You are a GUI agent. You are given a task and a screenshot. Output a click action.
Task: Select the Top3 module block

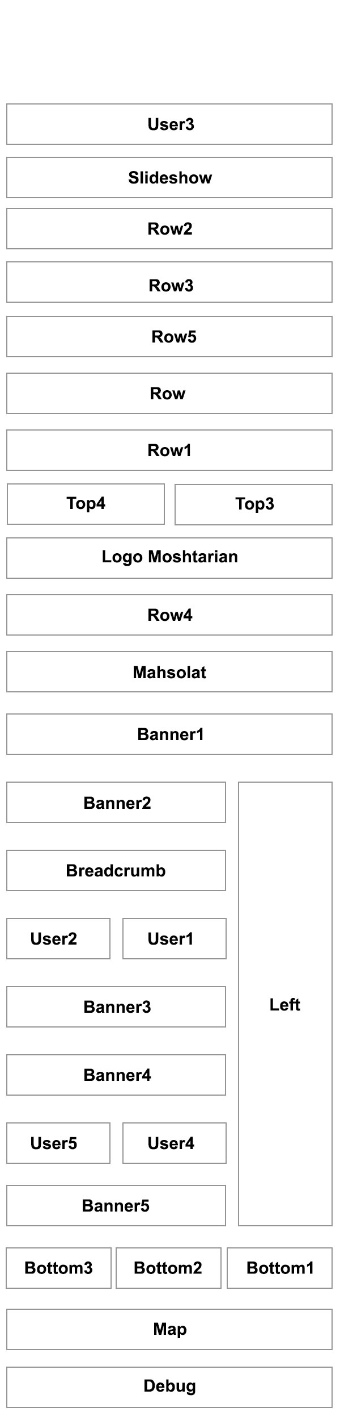click(x=253, y=504)
